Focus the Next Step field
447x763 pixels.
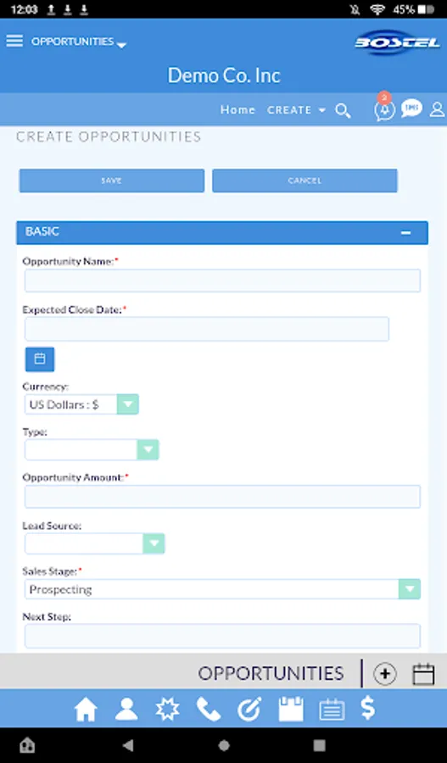tap(222, 636)
